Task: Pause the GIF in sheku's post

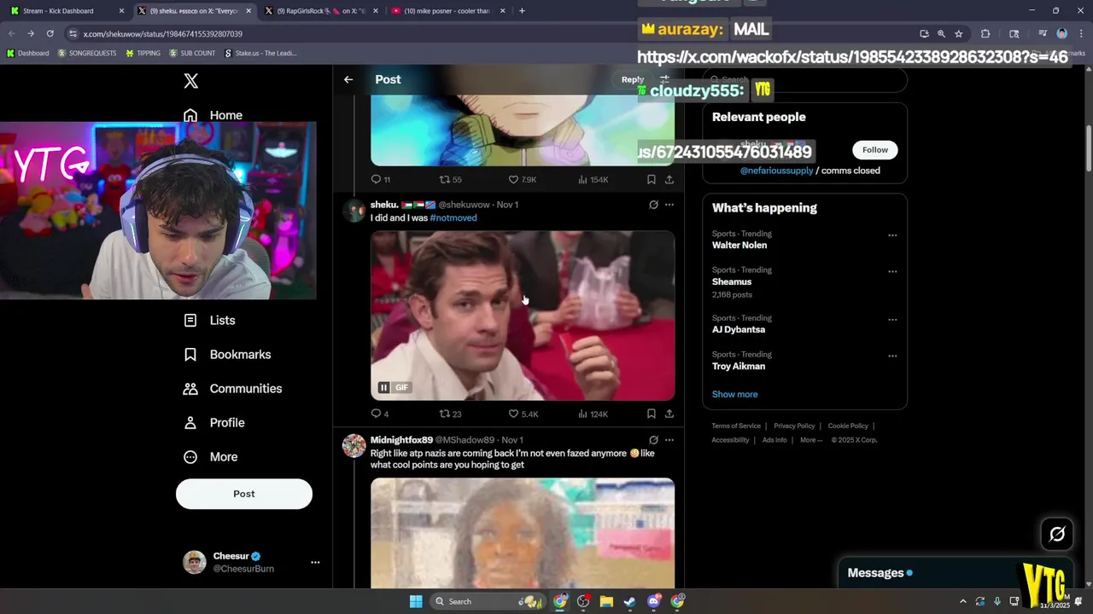Action: coord(383,387)
